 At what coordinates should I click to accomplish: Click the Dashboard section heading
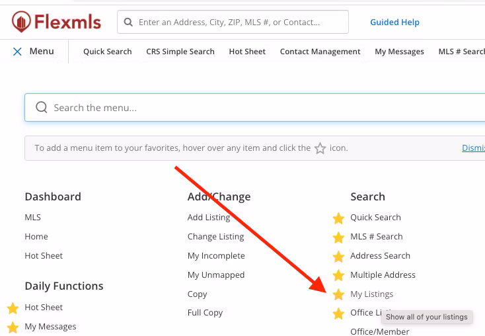[53, 196]
